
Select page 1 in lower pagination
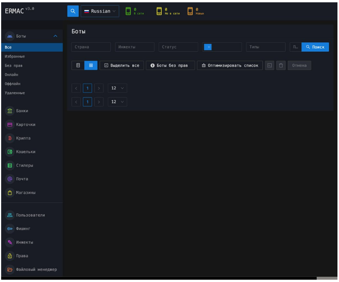point(87,102)
